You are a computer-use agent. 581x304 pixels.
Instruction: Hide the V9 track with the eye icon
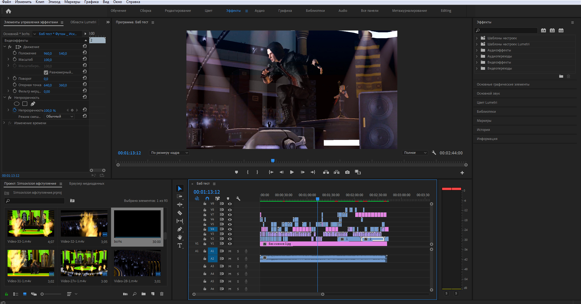click(230, 204)
